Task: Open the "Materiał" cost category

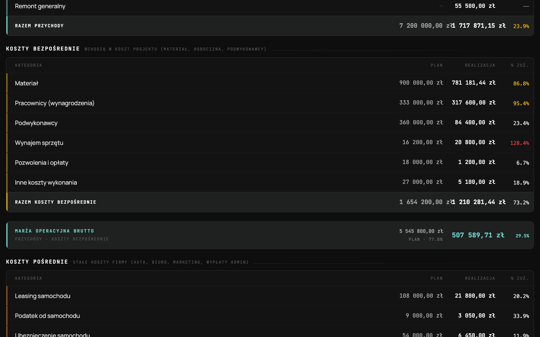Action: [27, 83]
